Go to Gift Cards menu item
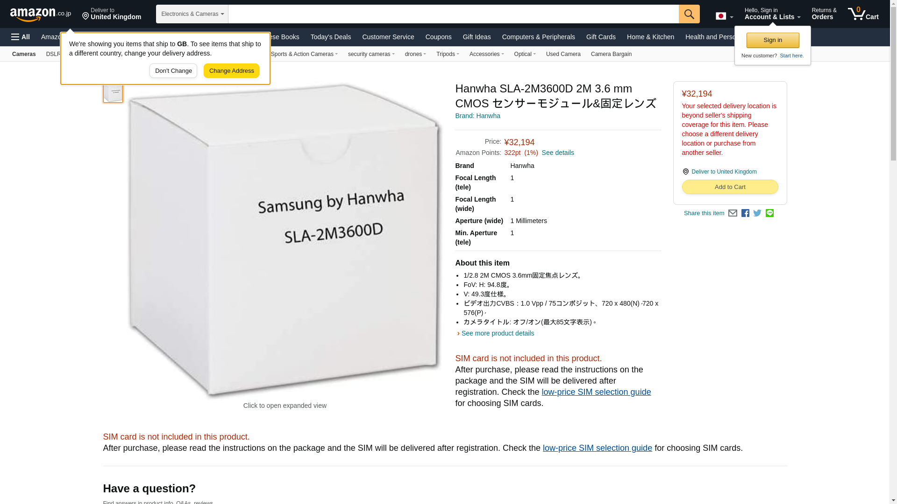This screenshot has width=897, height=504. pos(601,37)
